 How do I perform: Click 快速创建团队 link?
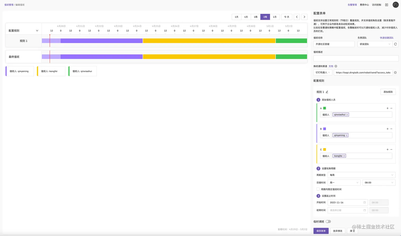coord(387,38)
